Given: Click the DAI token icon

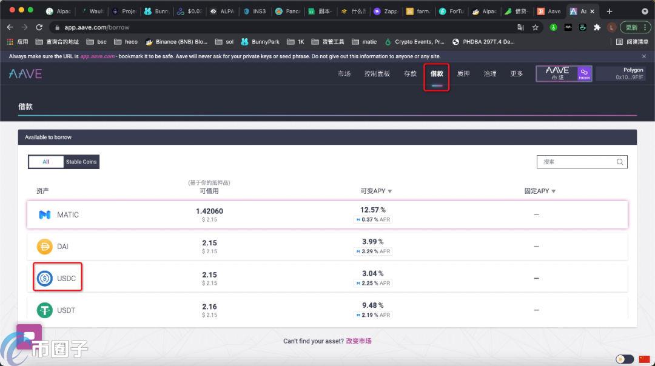Looking at the screenshot, I should (x=45, y=246).
